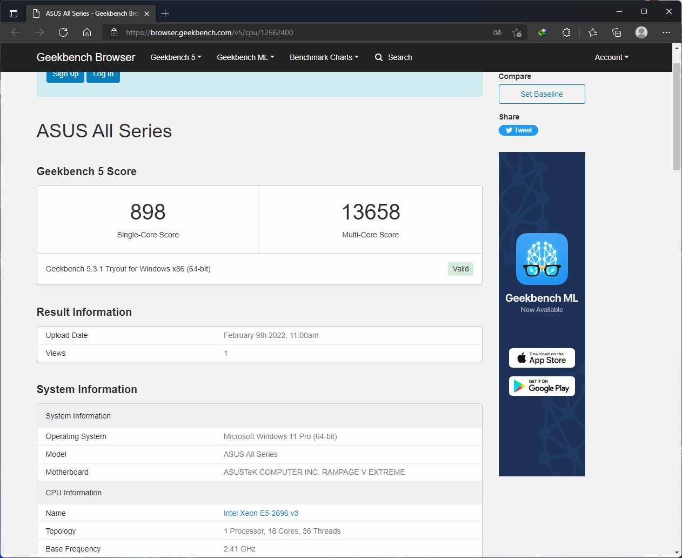The width and height of the screenshot is (682, 558).
Task: Go to Geekbench Browser home
Action: click(x=86, y=57)
